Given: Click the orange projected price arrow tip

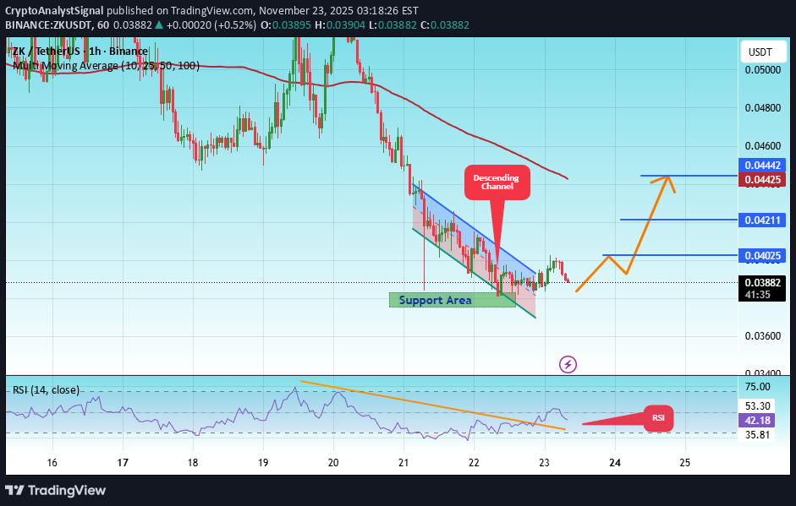Looking at the screenshot, I should [668, 176].
